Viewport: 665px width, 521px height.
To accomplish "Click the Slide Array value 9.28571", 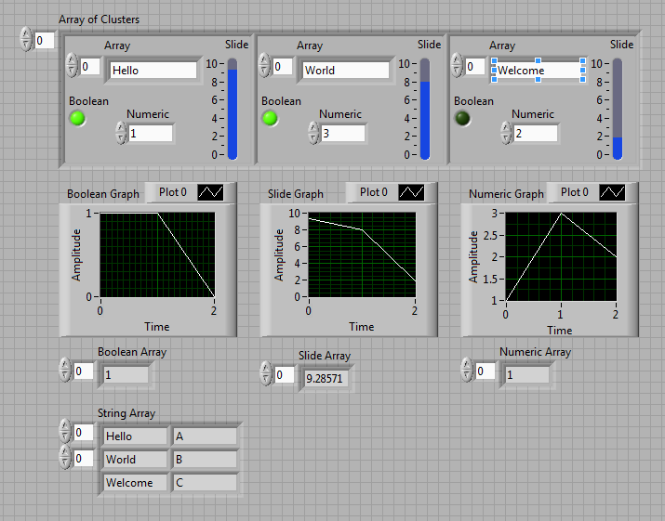I will [x=326, y=378].
